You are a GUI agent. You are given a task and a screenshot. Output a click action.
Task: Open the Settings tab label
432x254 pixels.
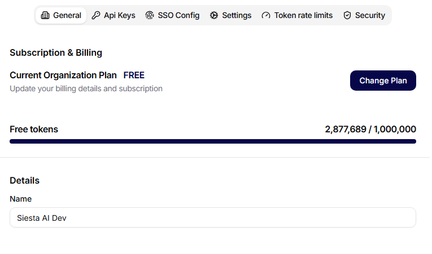click(237, 15)
